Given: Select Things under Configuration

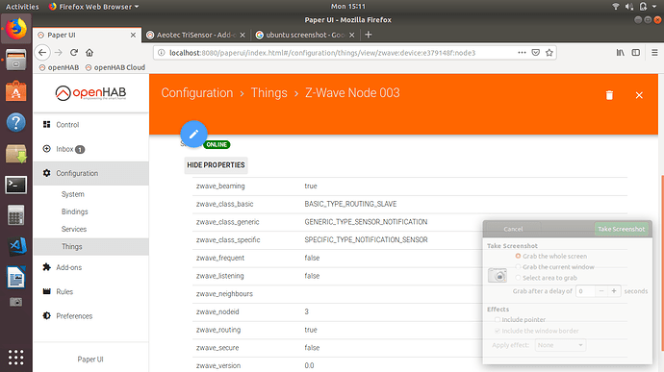Looking at the screenshot, I should (91, 246).
